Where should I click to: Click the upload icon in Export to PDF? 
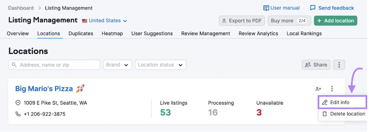click(x=224, y=21)
